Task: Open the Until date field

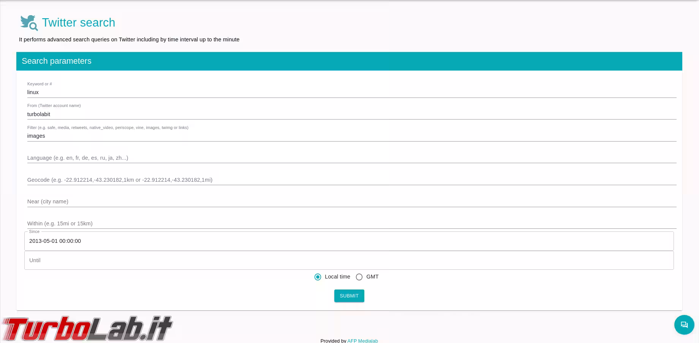Action: tap(349, 260)
